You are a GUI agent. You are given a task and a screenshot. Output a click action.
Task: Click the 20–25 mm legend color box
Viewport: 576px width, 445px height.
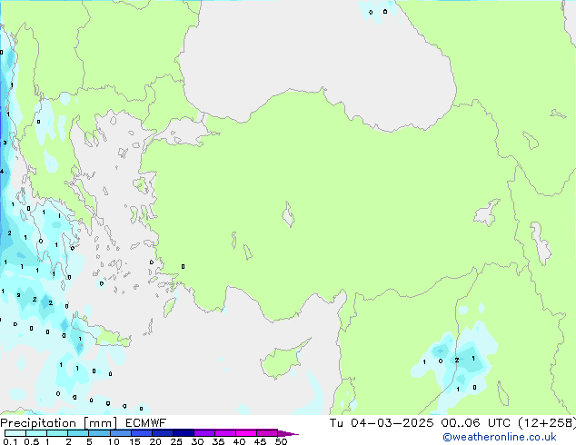click(162, 433)
